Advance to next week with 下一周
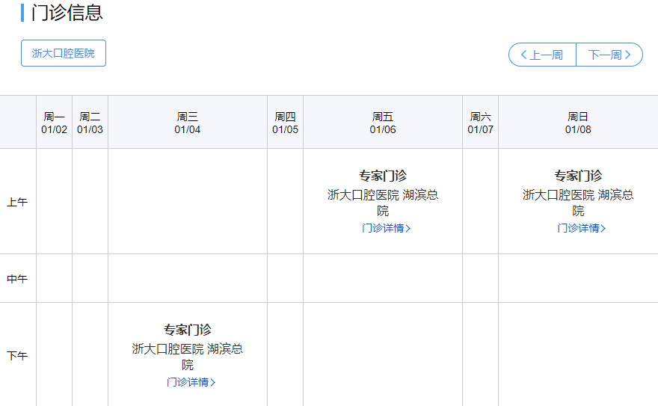The height and width of the screenshot is (406, 658). [x=609, y=55]
